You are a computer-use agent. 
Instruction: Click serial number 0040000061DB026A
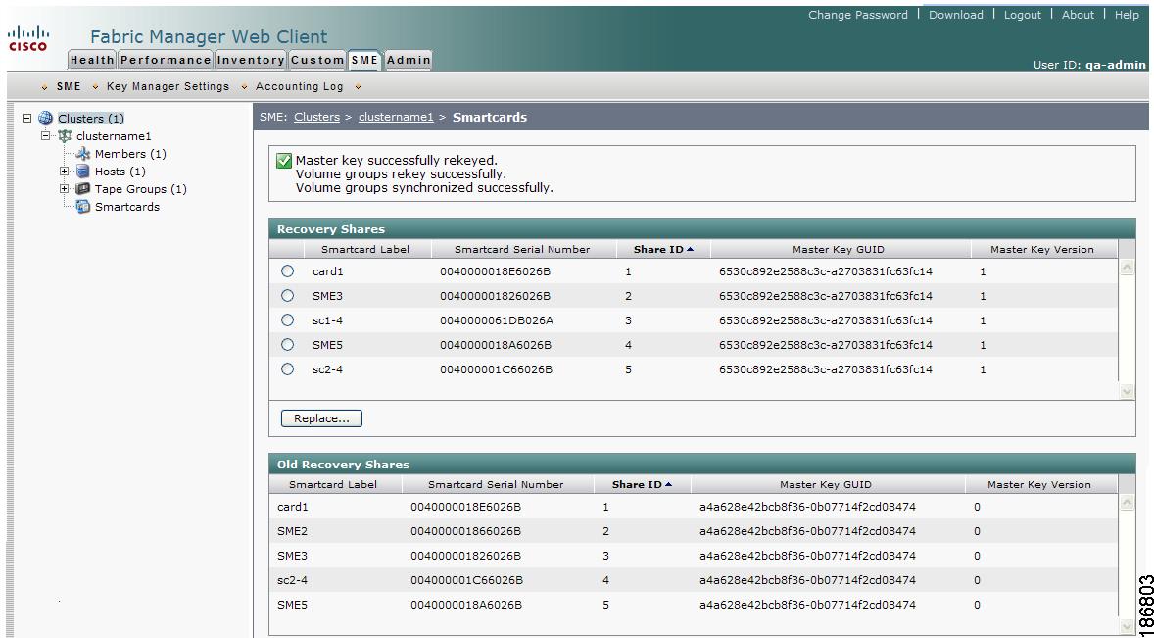point(497,320)
